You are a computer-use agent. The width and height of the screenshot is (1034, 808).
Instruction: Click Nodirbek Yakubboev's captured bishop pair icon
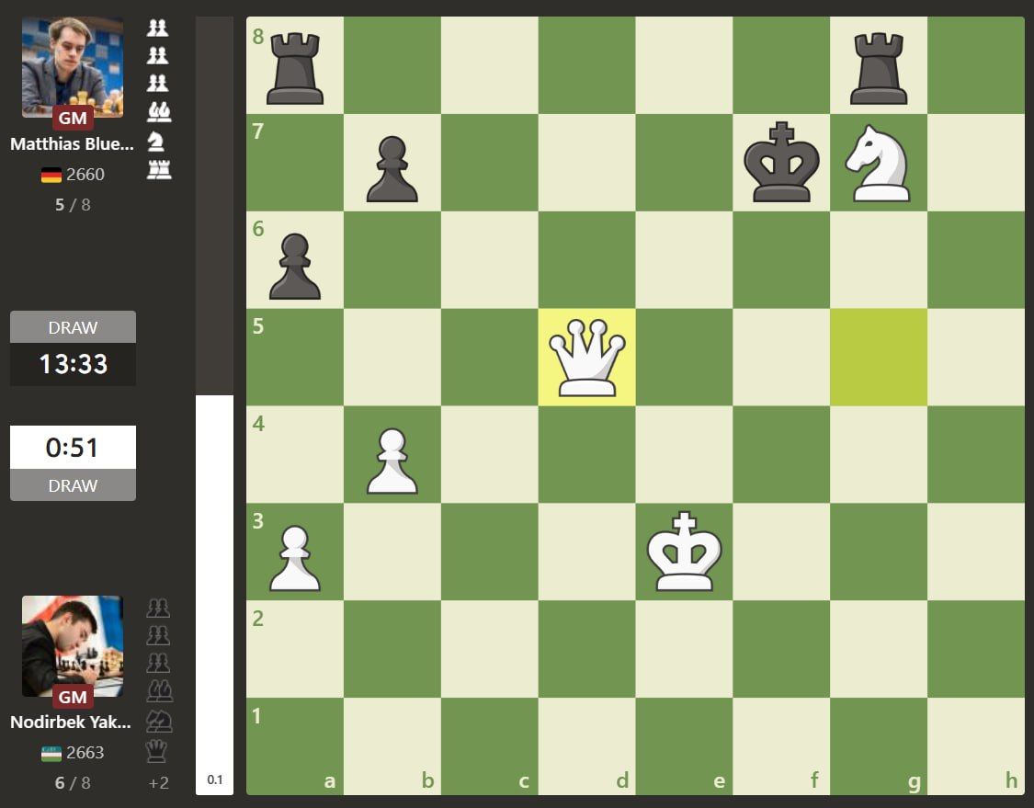click(x=159, y=690)
